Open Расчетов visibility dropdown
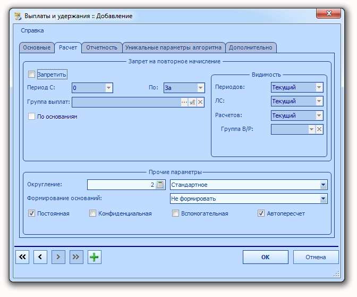 pos(319,115)
